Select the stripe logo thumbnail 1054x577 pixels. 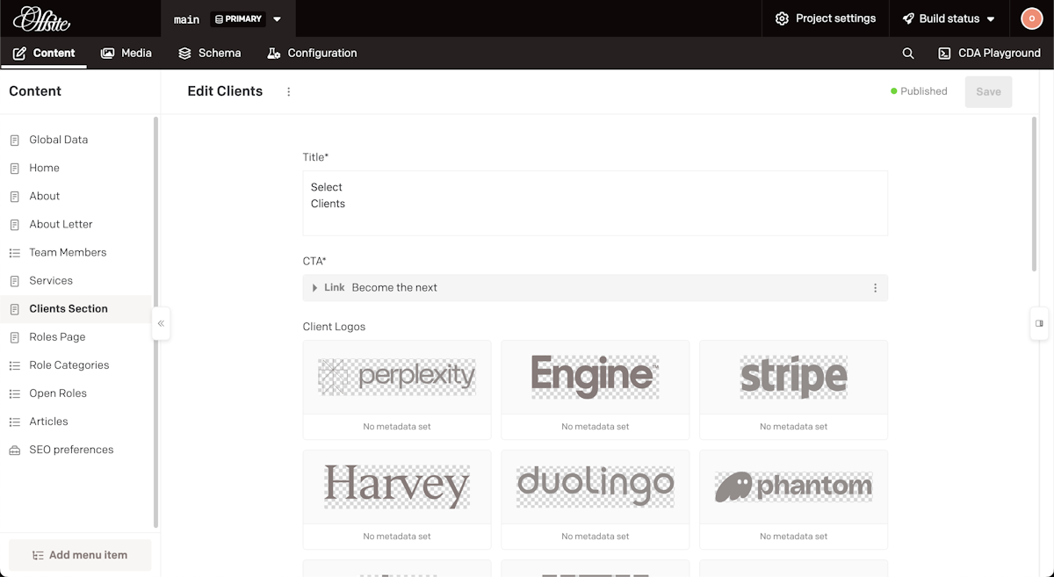click(x=793, y=378)
